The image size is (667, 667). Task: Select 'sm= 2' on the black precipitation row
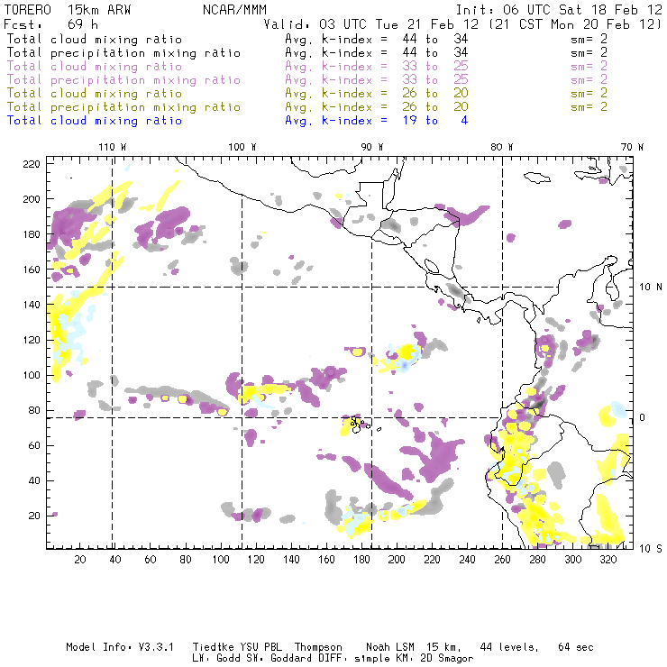[x=589, y=53]
